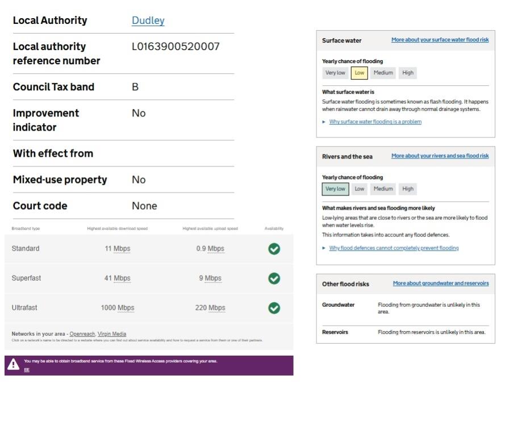Open the Dudley local authority link
This screenshot has height=425, width=530.
(148, 20)
